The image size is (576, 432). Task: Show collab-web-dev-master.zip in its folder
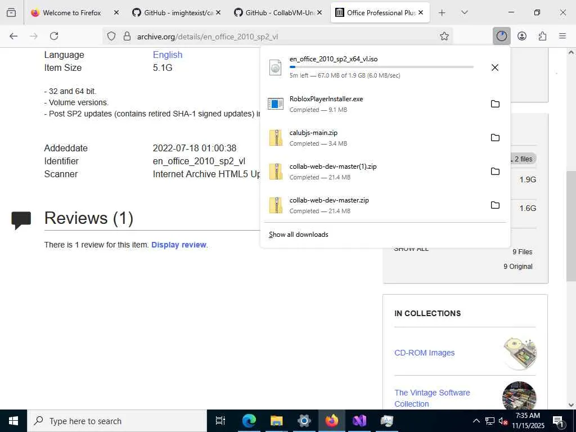coord(495,205)
